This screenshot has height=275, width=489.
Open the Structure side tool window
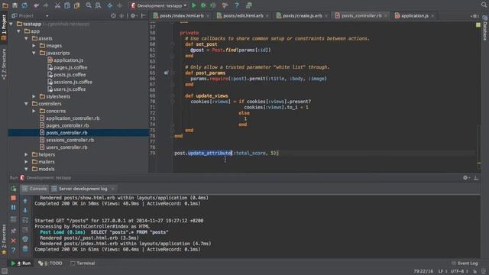(4, 63)
